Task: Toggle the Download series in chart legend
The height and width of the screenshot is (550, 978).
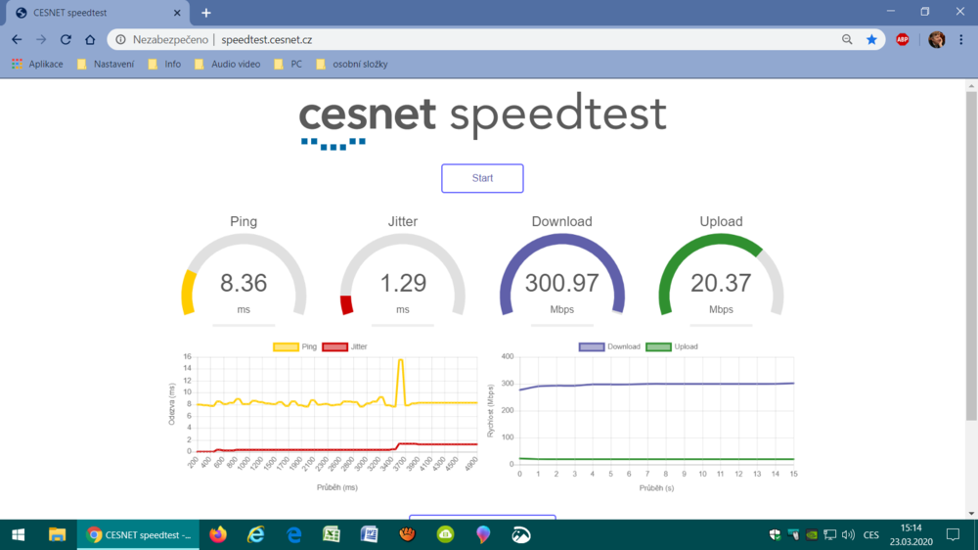Action: coord(609,346)
